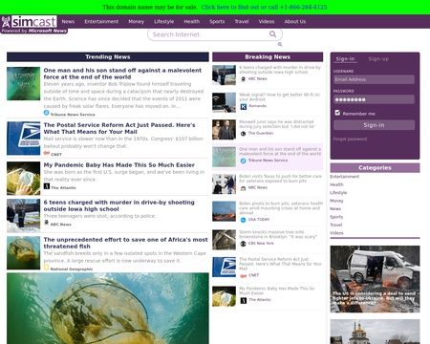Open the burned van Ukraine story image
Viewport: 430px width, 344px height.
[375, 279]
